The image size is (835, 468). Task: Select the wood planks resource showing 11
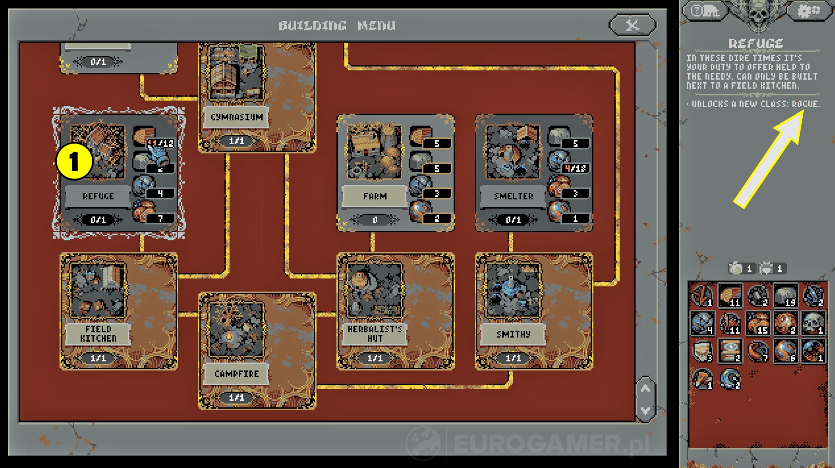point(730,295)
